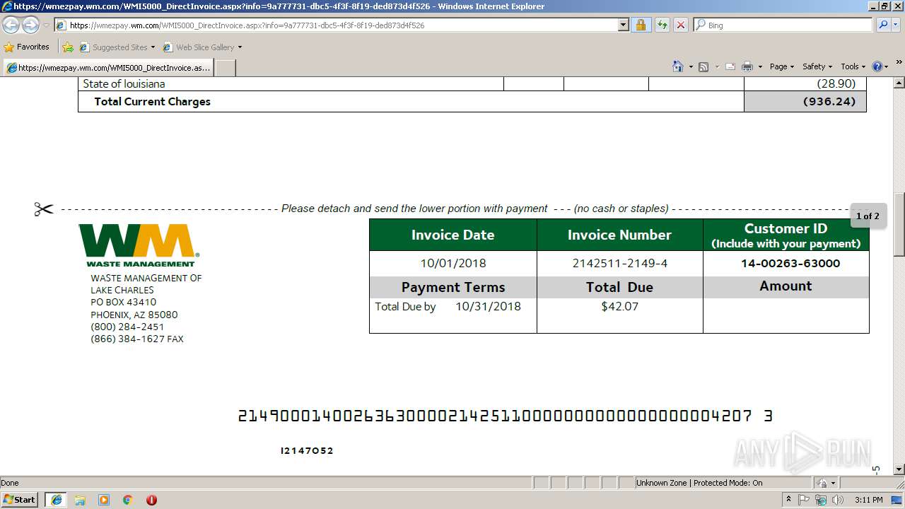
Task: Click the Total Due amount $42.07
Action: point(620,307)
